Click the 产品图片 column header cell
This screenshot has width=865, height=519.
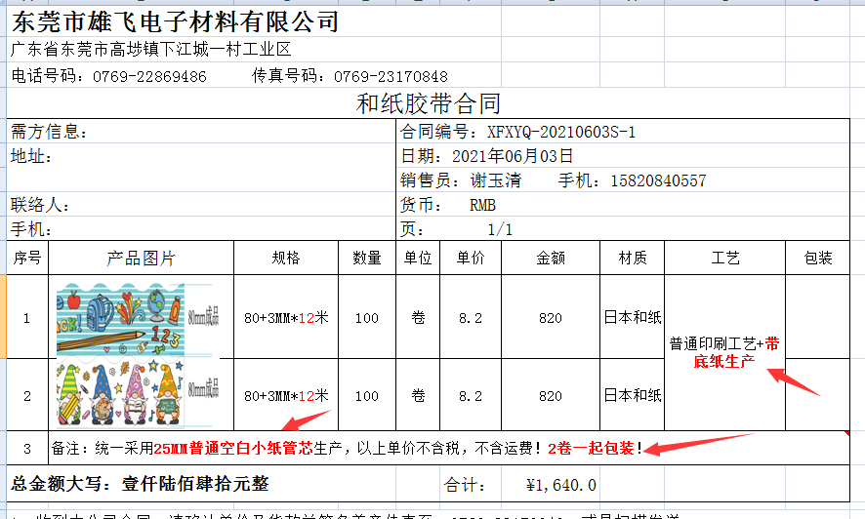point(141,259)
